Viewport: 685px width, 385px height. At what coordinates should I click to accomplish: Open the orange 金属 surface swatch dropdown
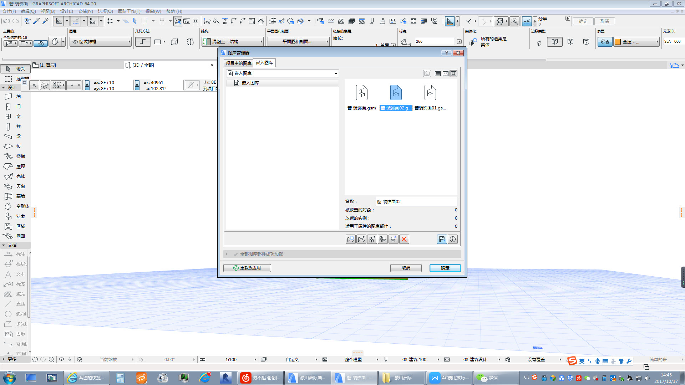pyautogui.click(x=636, y=42)
